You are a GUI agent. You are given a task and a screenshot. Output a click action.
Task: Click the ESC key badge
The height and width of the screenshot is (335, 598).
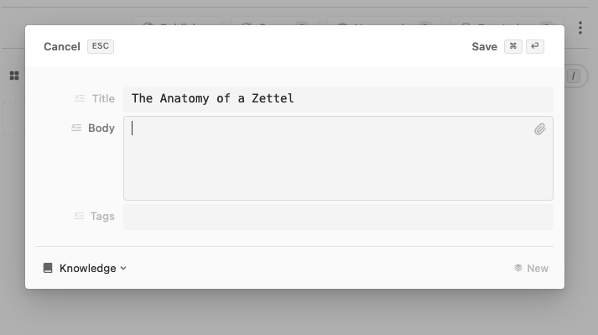coord(101,46)
